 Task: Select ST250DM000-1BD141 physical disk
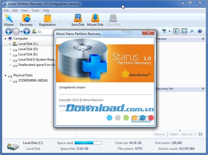pos(33,81)
